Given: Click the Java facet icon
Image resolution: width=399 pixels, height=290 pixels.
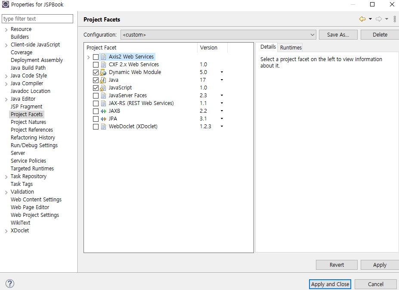Looking at the screenshot, I should point(103,80).
